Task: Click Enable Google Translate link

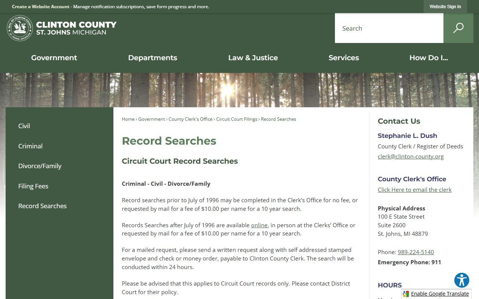Action: 440,294
